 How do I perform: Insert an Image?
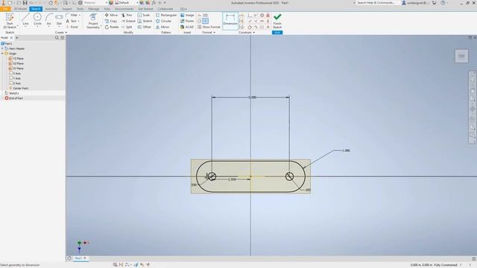187,15
